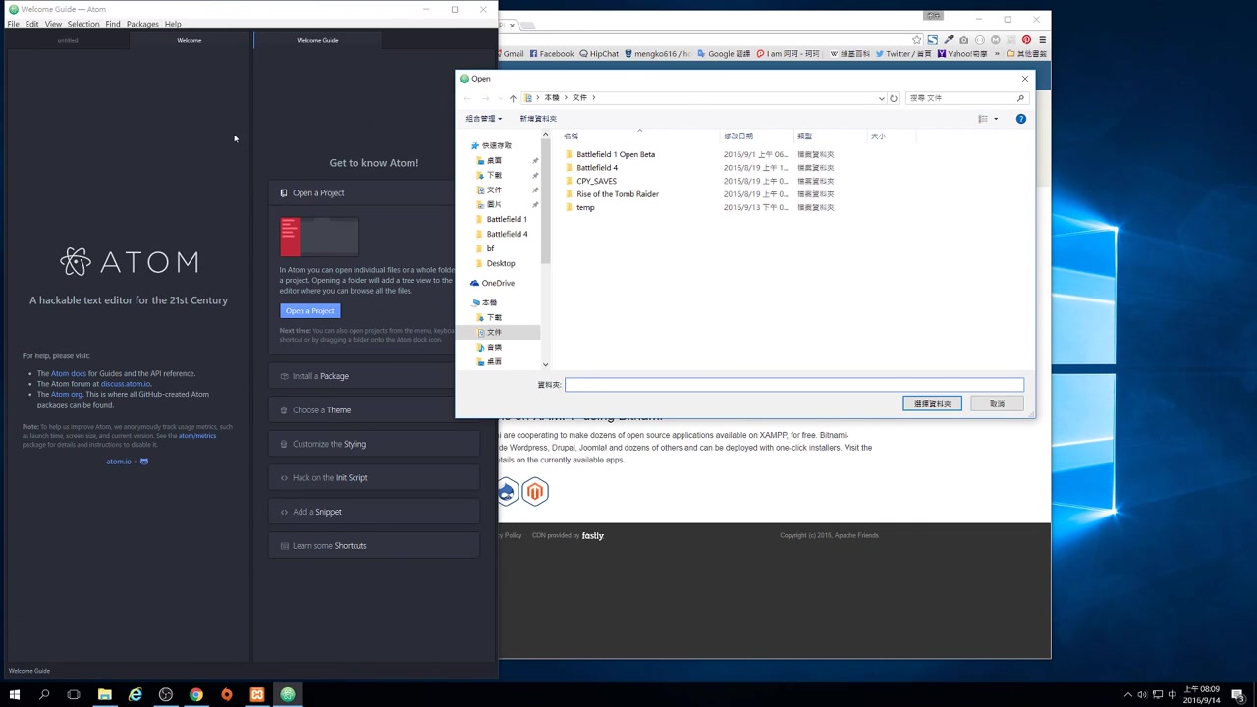This screenshot has width=1257, height=707.
Task: Show hidden system tray icons chevron
Action: tap(1127, 695)
